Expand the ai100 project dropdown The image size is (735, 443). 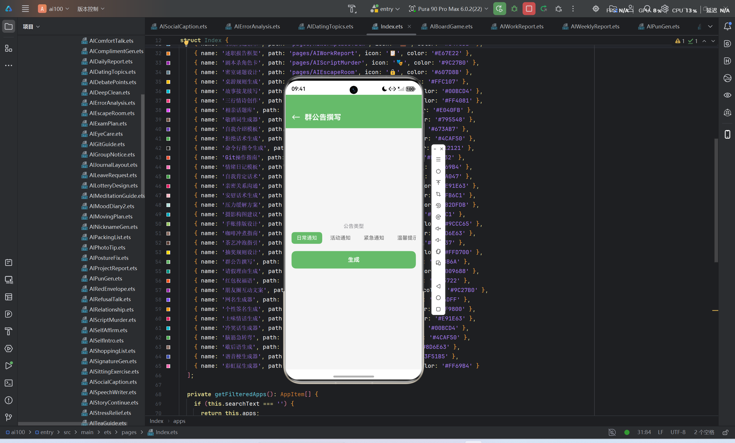pos(54,9)
